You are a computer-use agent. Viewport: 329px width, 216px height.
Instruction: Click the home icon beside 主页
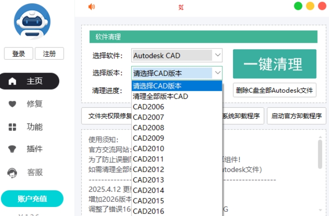pos(12,81)
